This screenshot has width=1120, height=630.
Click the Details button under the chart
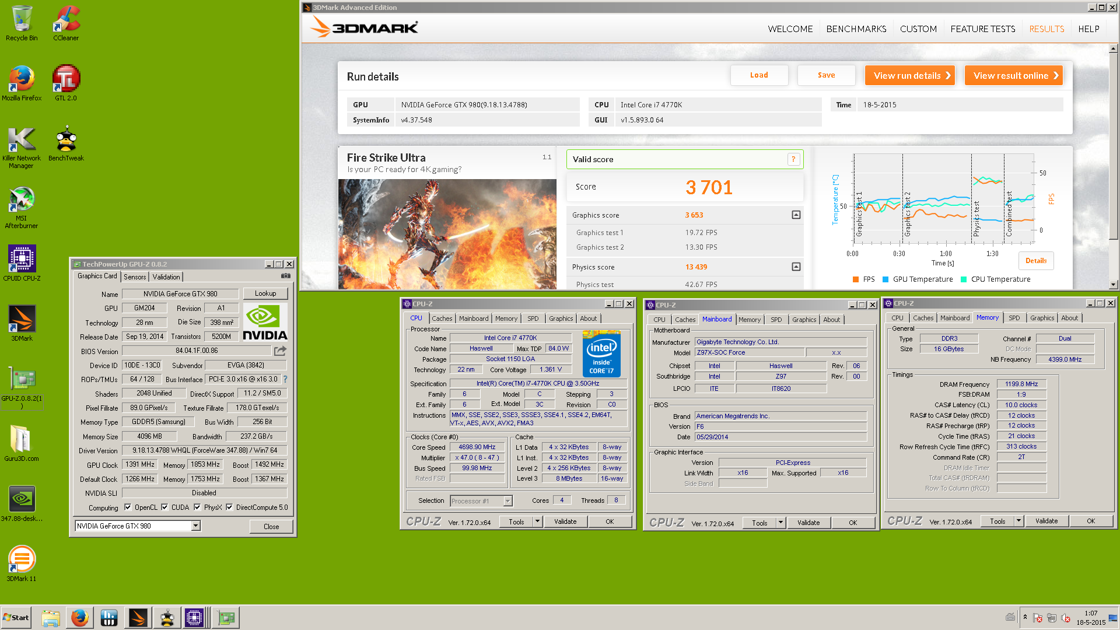pos(1036,261)
